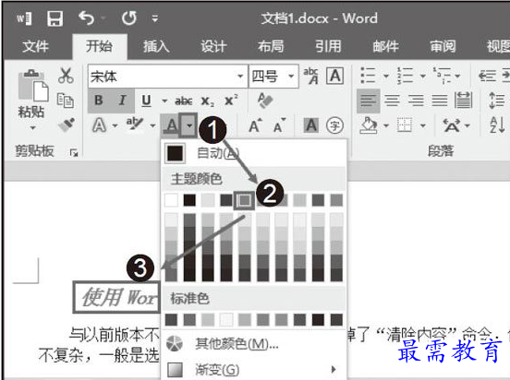
Task: Click the align right icon
Action: (x=416, y=101)
